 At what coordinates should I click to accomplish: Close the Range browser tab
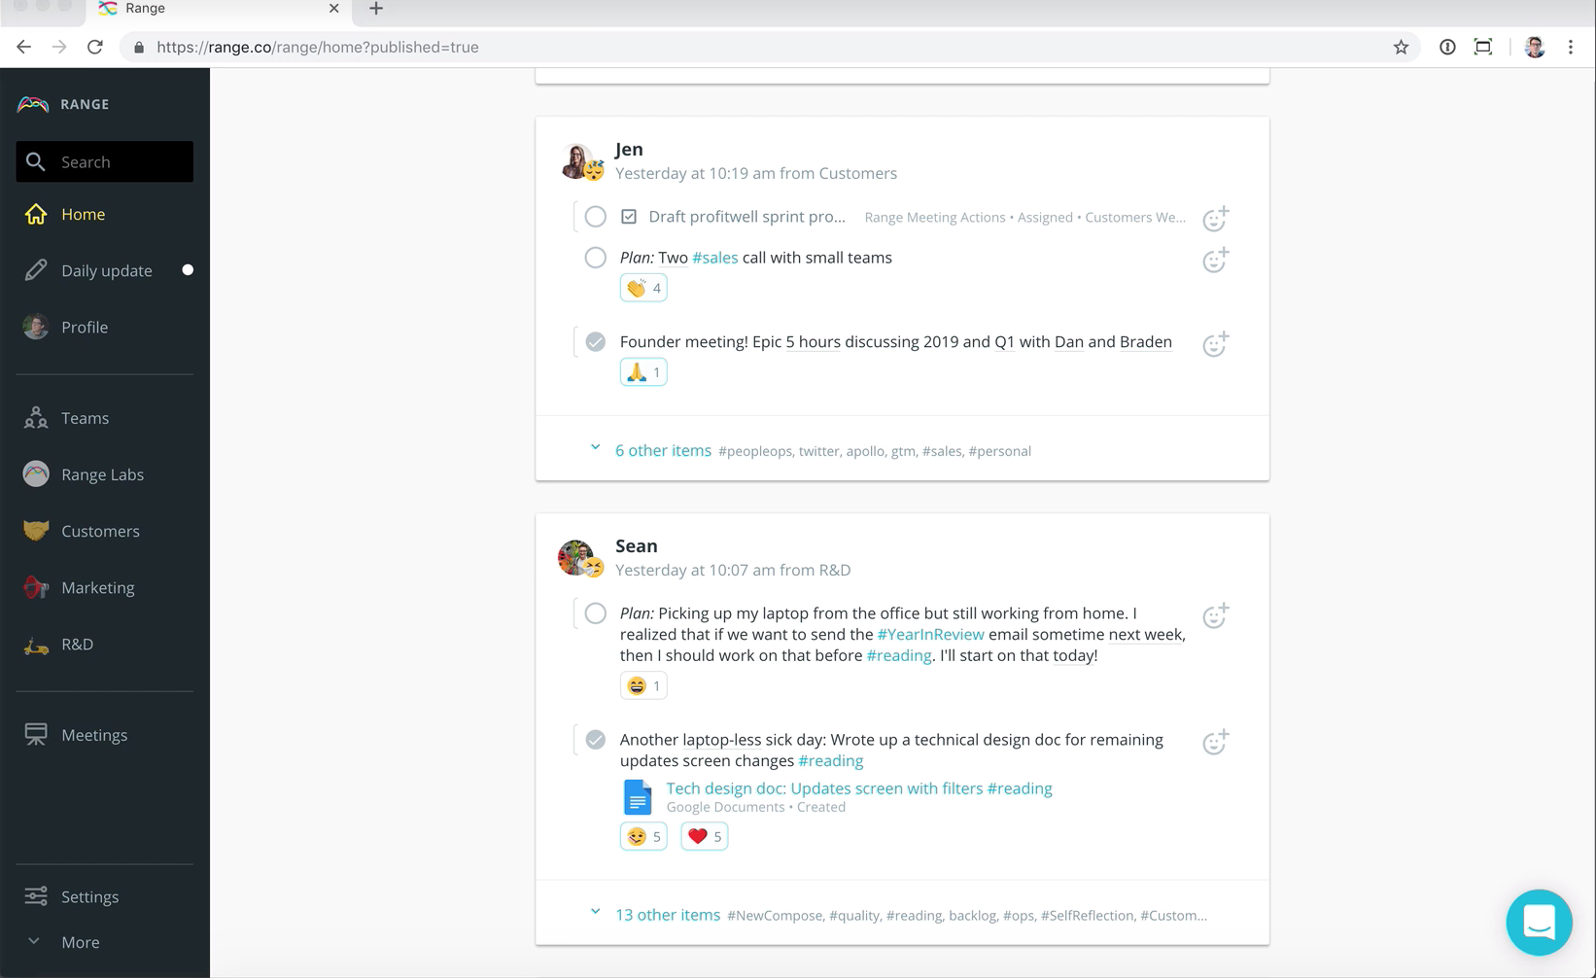(x=333, y=8)
